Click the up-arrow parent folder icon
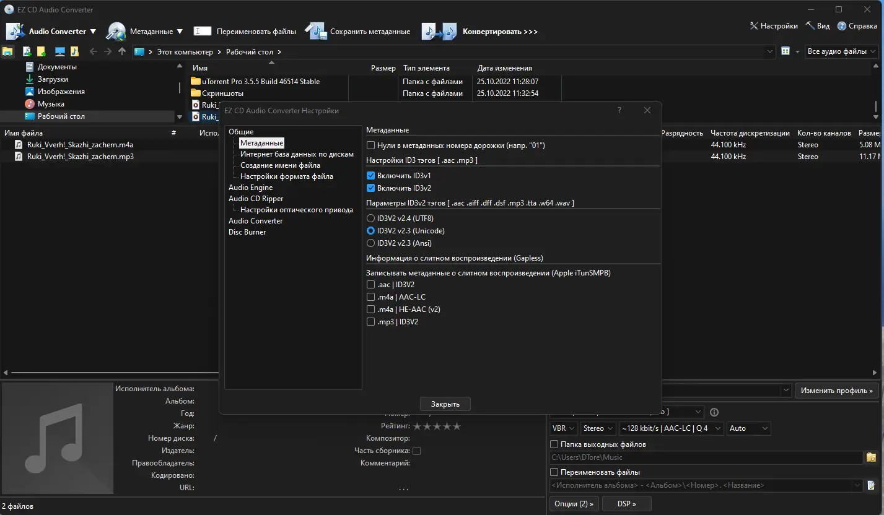 click(x=122, y=51)
